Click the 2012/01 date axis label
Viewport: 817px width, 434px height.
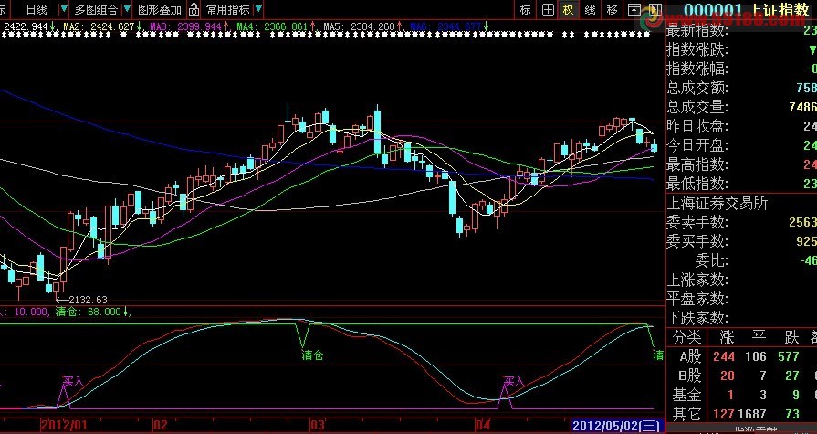[x=62, y=424]
